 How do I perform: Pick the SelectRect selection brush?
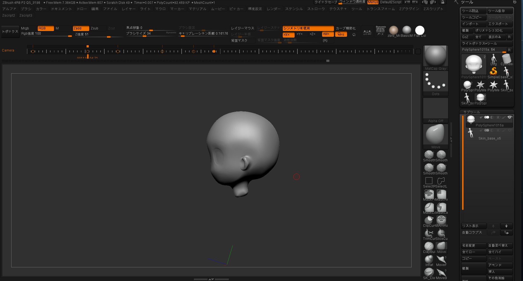pos(429,181)
